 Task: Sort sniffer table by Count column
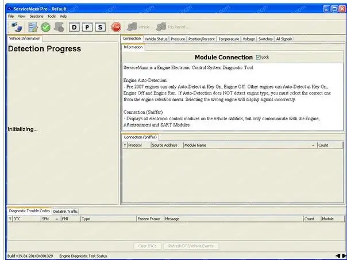point(330,145)
